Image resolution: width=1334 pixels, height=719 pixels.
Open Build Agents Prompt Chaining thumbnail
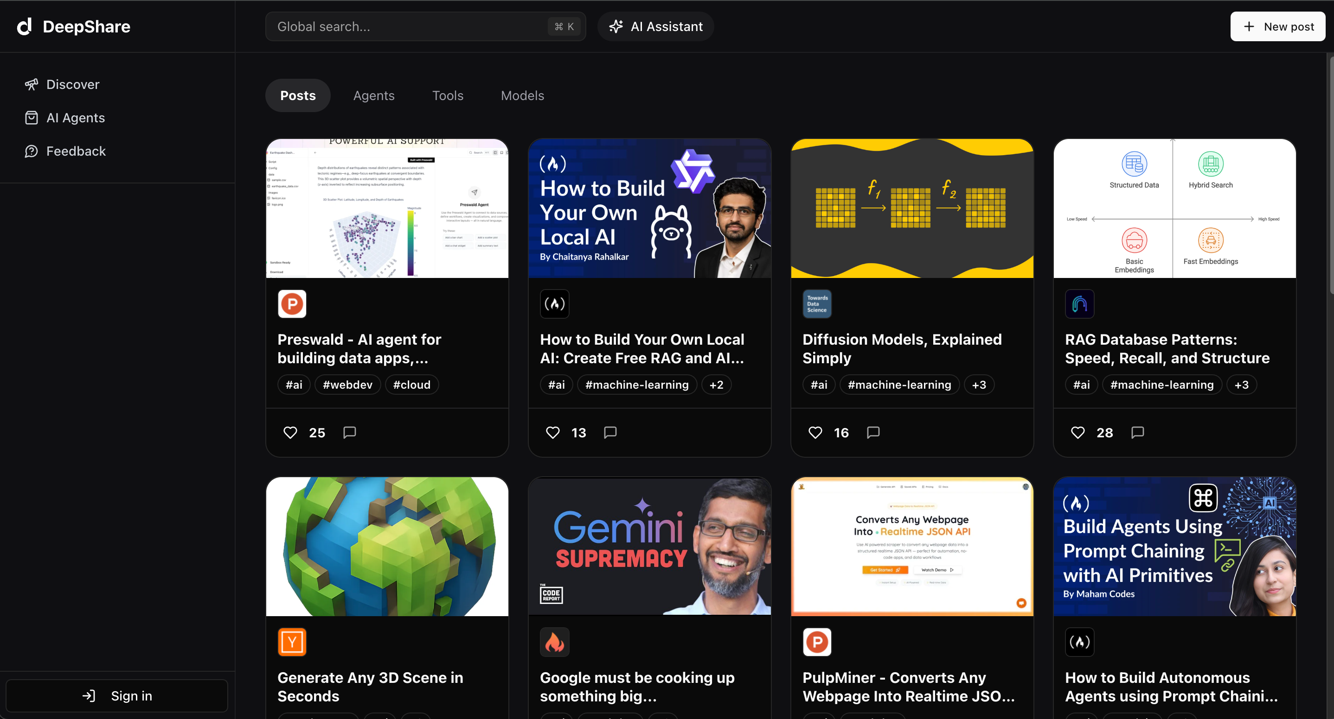point(1175,547)
